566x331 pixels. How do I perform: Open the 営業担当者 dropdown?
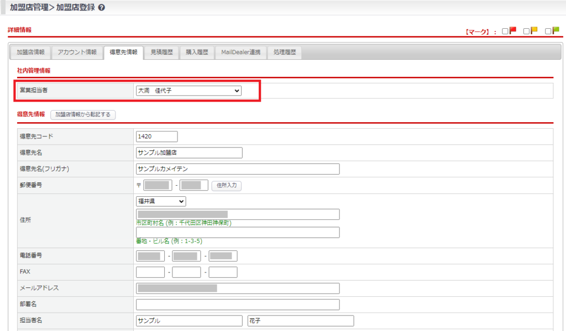click(x=188, y=91)
